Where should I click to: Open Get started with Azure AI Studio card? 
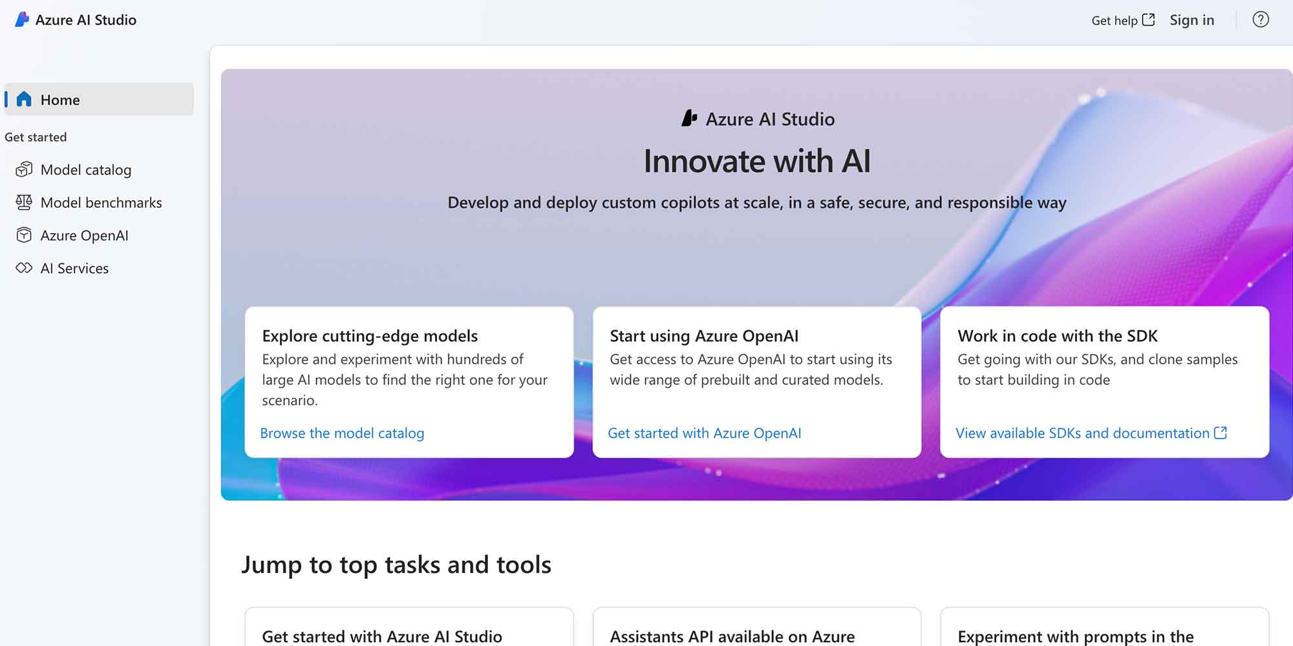(x=409, y=627)
